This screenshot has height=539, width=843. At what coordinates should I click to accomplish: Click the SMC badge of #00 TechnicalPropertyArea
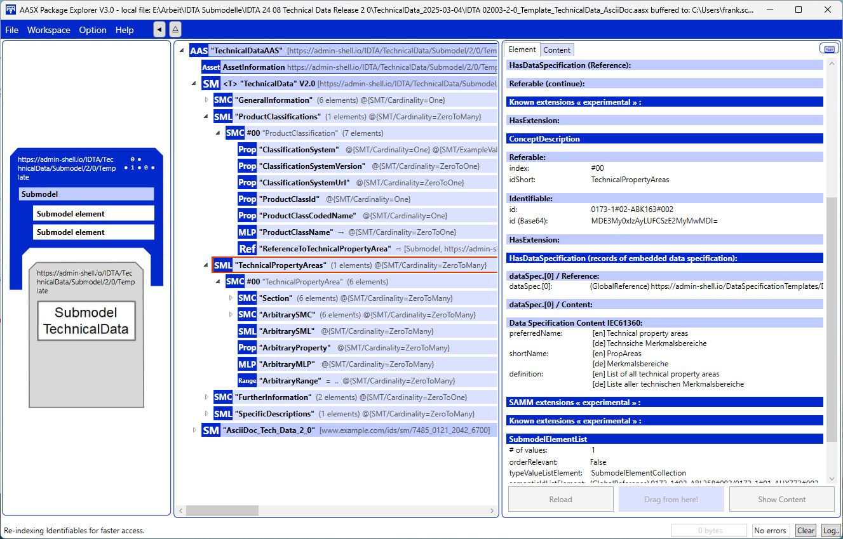pos(235,282)
